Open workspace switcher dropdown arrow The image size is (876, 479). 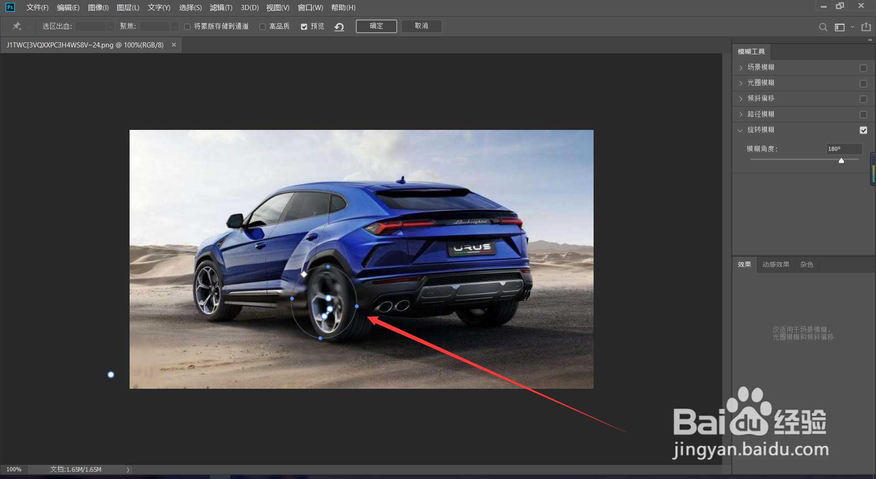(x=852, y=27)
